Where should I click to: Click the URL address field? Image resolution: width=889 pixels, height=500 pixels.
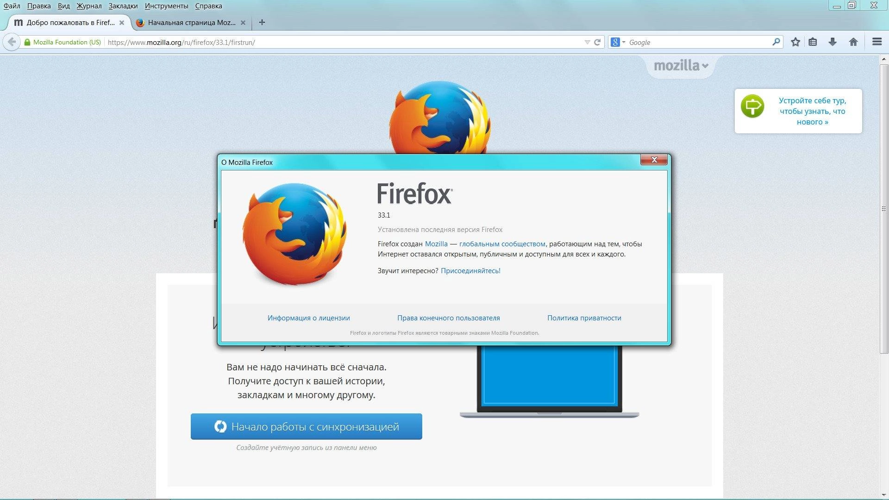click(x=343, y=42)
